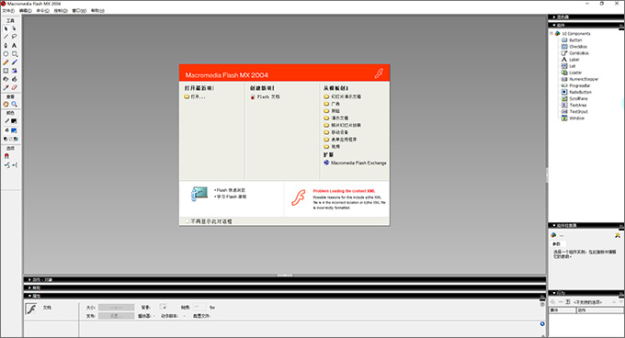Click the add behavior plus icon
Screen dimensions: 625x338
coord(553,302)
